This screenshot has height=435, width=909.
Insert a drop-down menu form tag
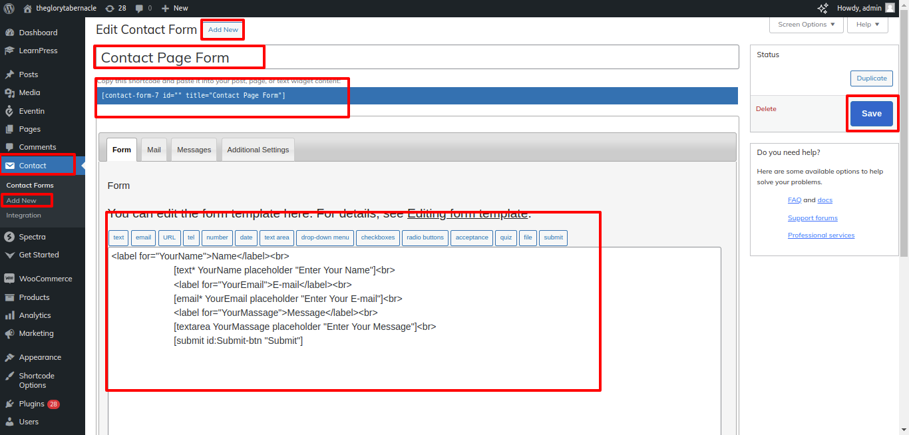[325, 237]
